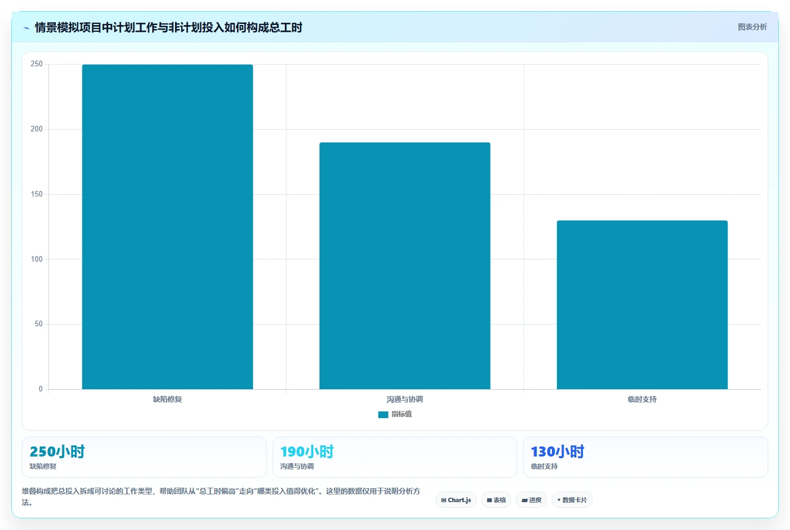Image resolution: width=790 pixels, height=530 pixels.
Task: Click the y-axis value 200
Action: coord(37,129)
